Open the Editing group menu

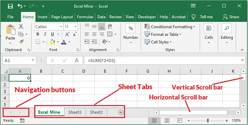click(x=227, y=34)
